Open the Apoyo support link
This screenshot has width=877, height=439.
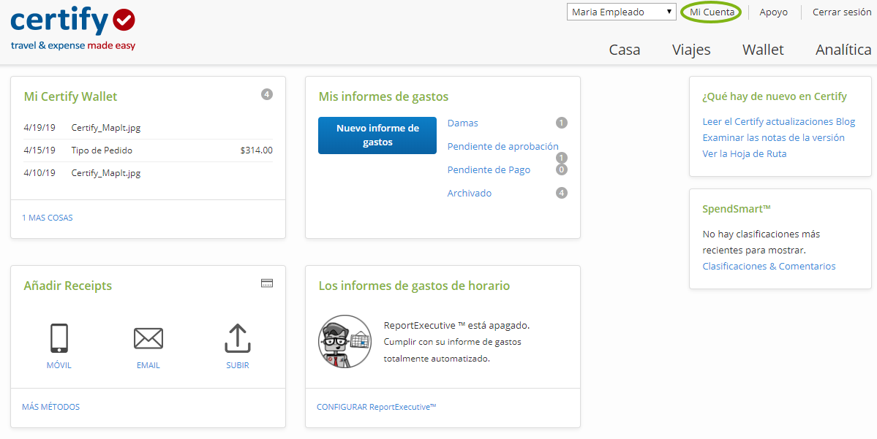[x=774, y=12]
